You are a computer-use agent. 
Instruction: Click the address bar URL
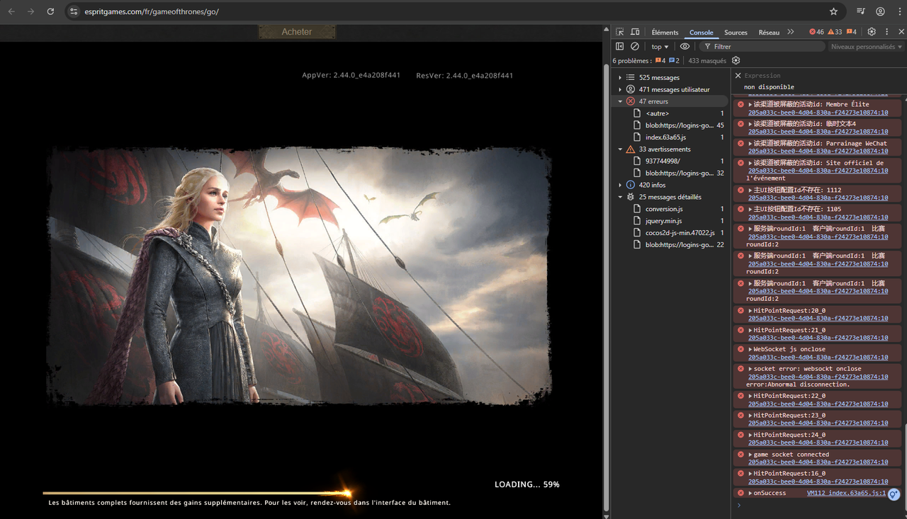[x=151, y=12]
